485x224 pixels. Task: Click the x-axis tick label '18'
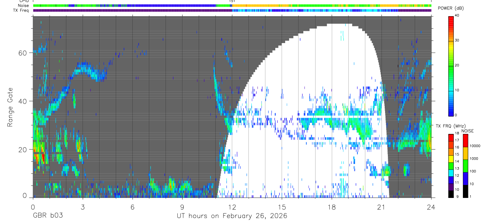tap(332, 207)
